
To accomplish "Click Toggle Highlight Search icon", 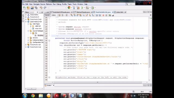I will pos(80,15).
